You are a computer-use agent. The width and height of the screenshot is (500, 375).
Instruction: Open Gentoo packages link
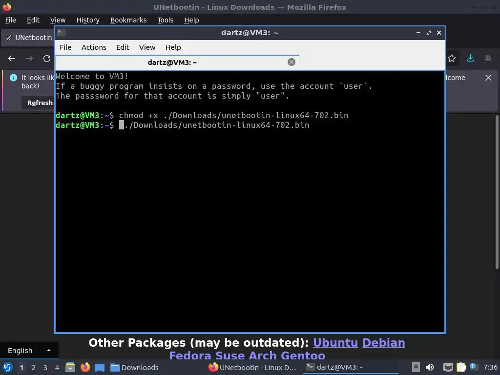click(303, 355)
